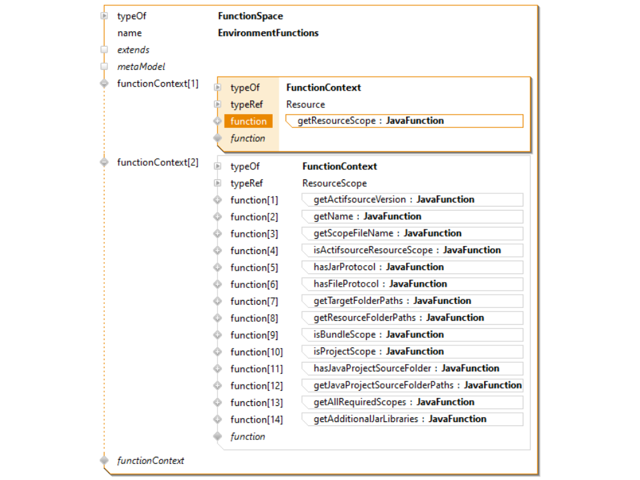Toggle the square marker beside metaModel
640x480 pixels.
[x=104, y=67]
